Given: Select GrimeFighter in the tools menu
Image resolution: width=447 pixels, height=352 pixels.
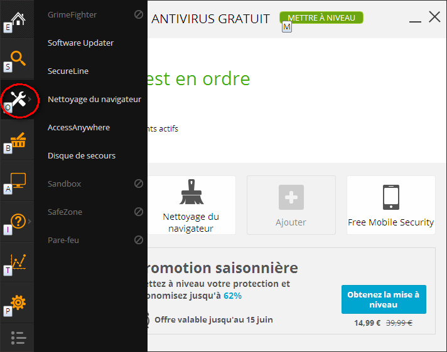Looking at the screenshot, I should click(x=72, y=14).
